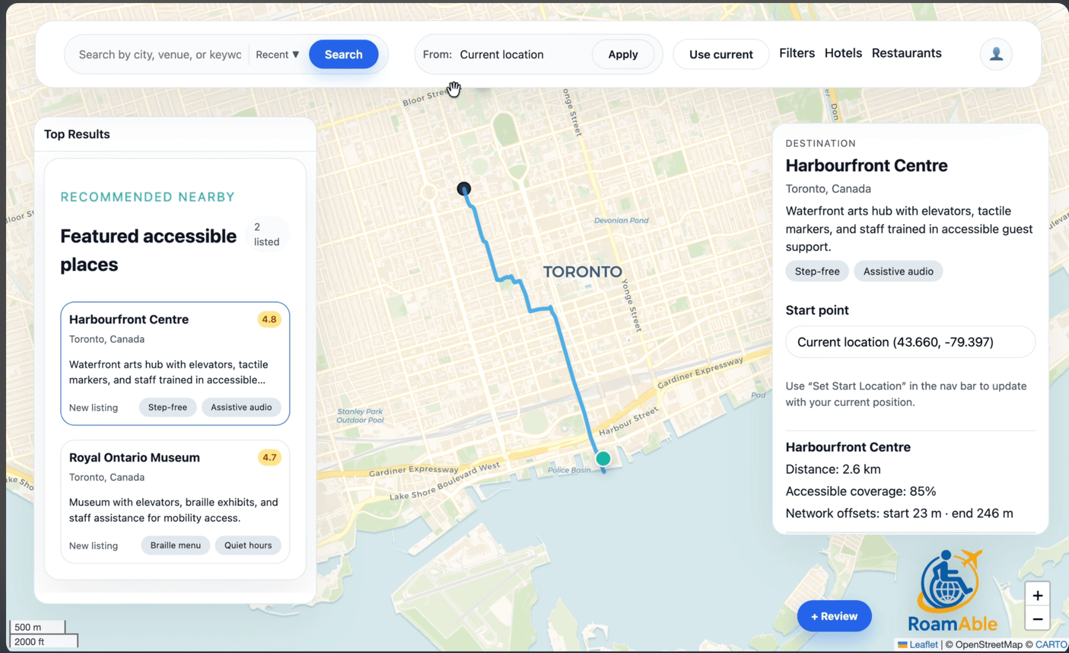The image size is (1069, 653).
Task: Click the Use current button
Action: click(721, 54)
